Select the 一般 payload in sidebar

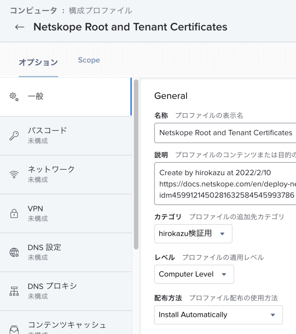click(65, 97)
